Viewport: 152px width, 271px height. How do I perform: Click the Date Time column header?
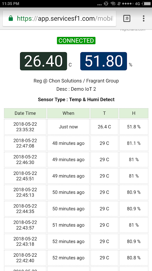(25, 113)
